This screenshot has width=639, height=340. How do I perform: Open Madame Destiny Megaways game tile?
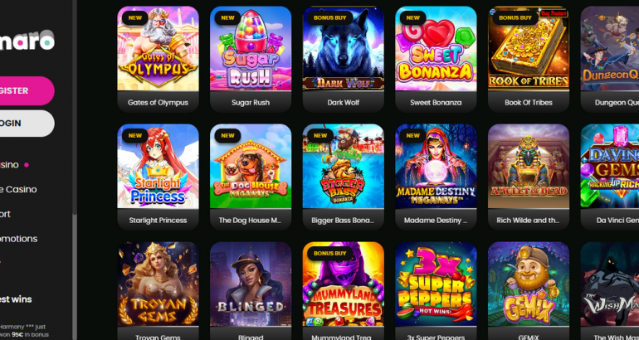pyautogui.click(x=436, y=177)
